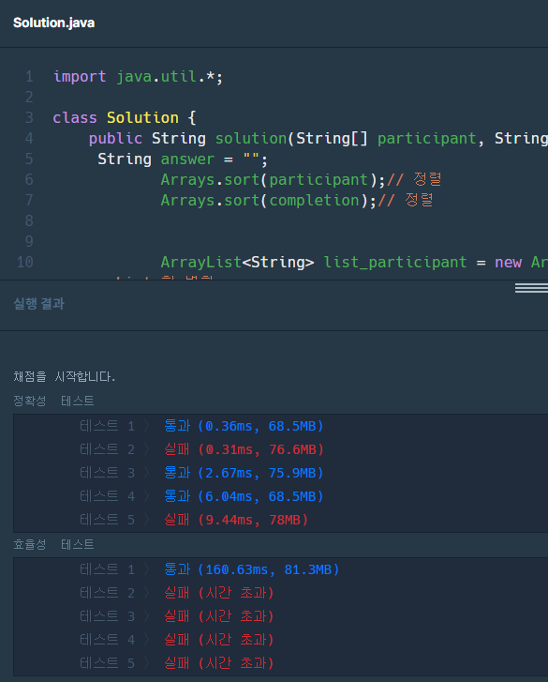Click the 효율성 테스트 heading
548x682 pixels.
(x=53, y=544)
